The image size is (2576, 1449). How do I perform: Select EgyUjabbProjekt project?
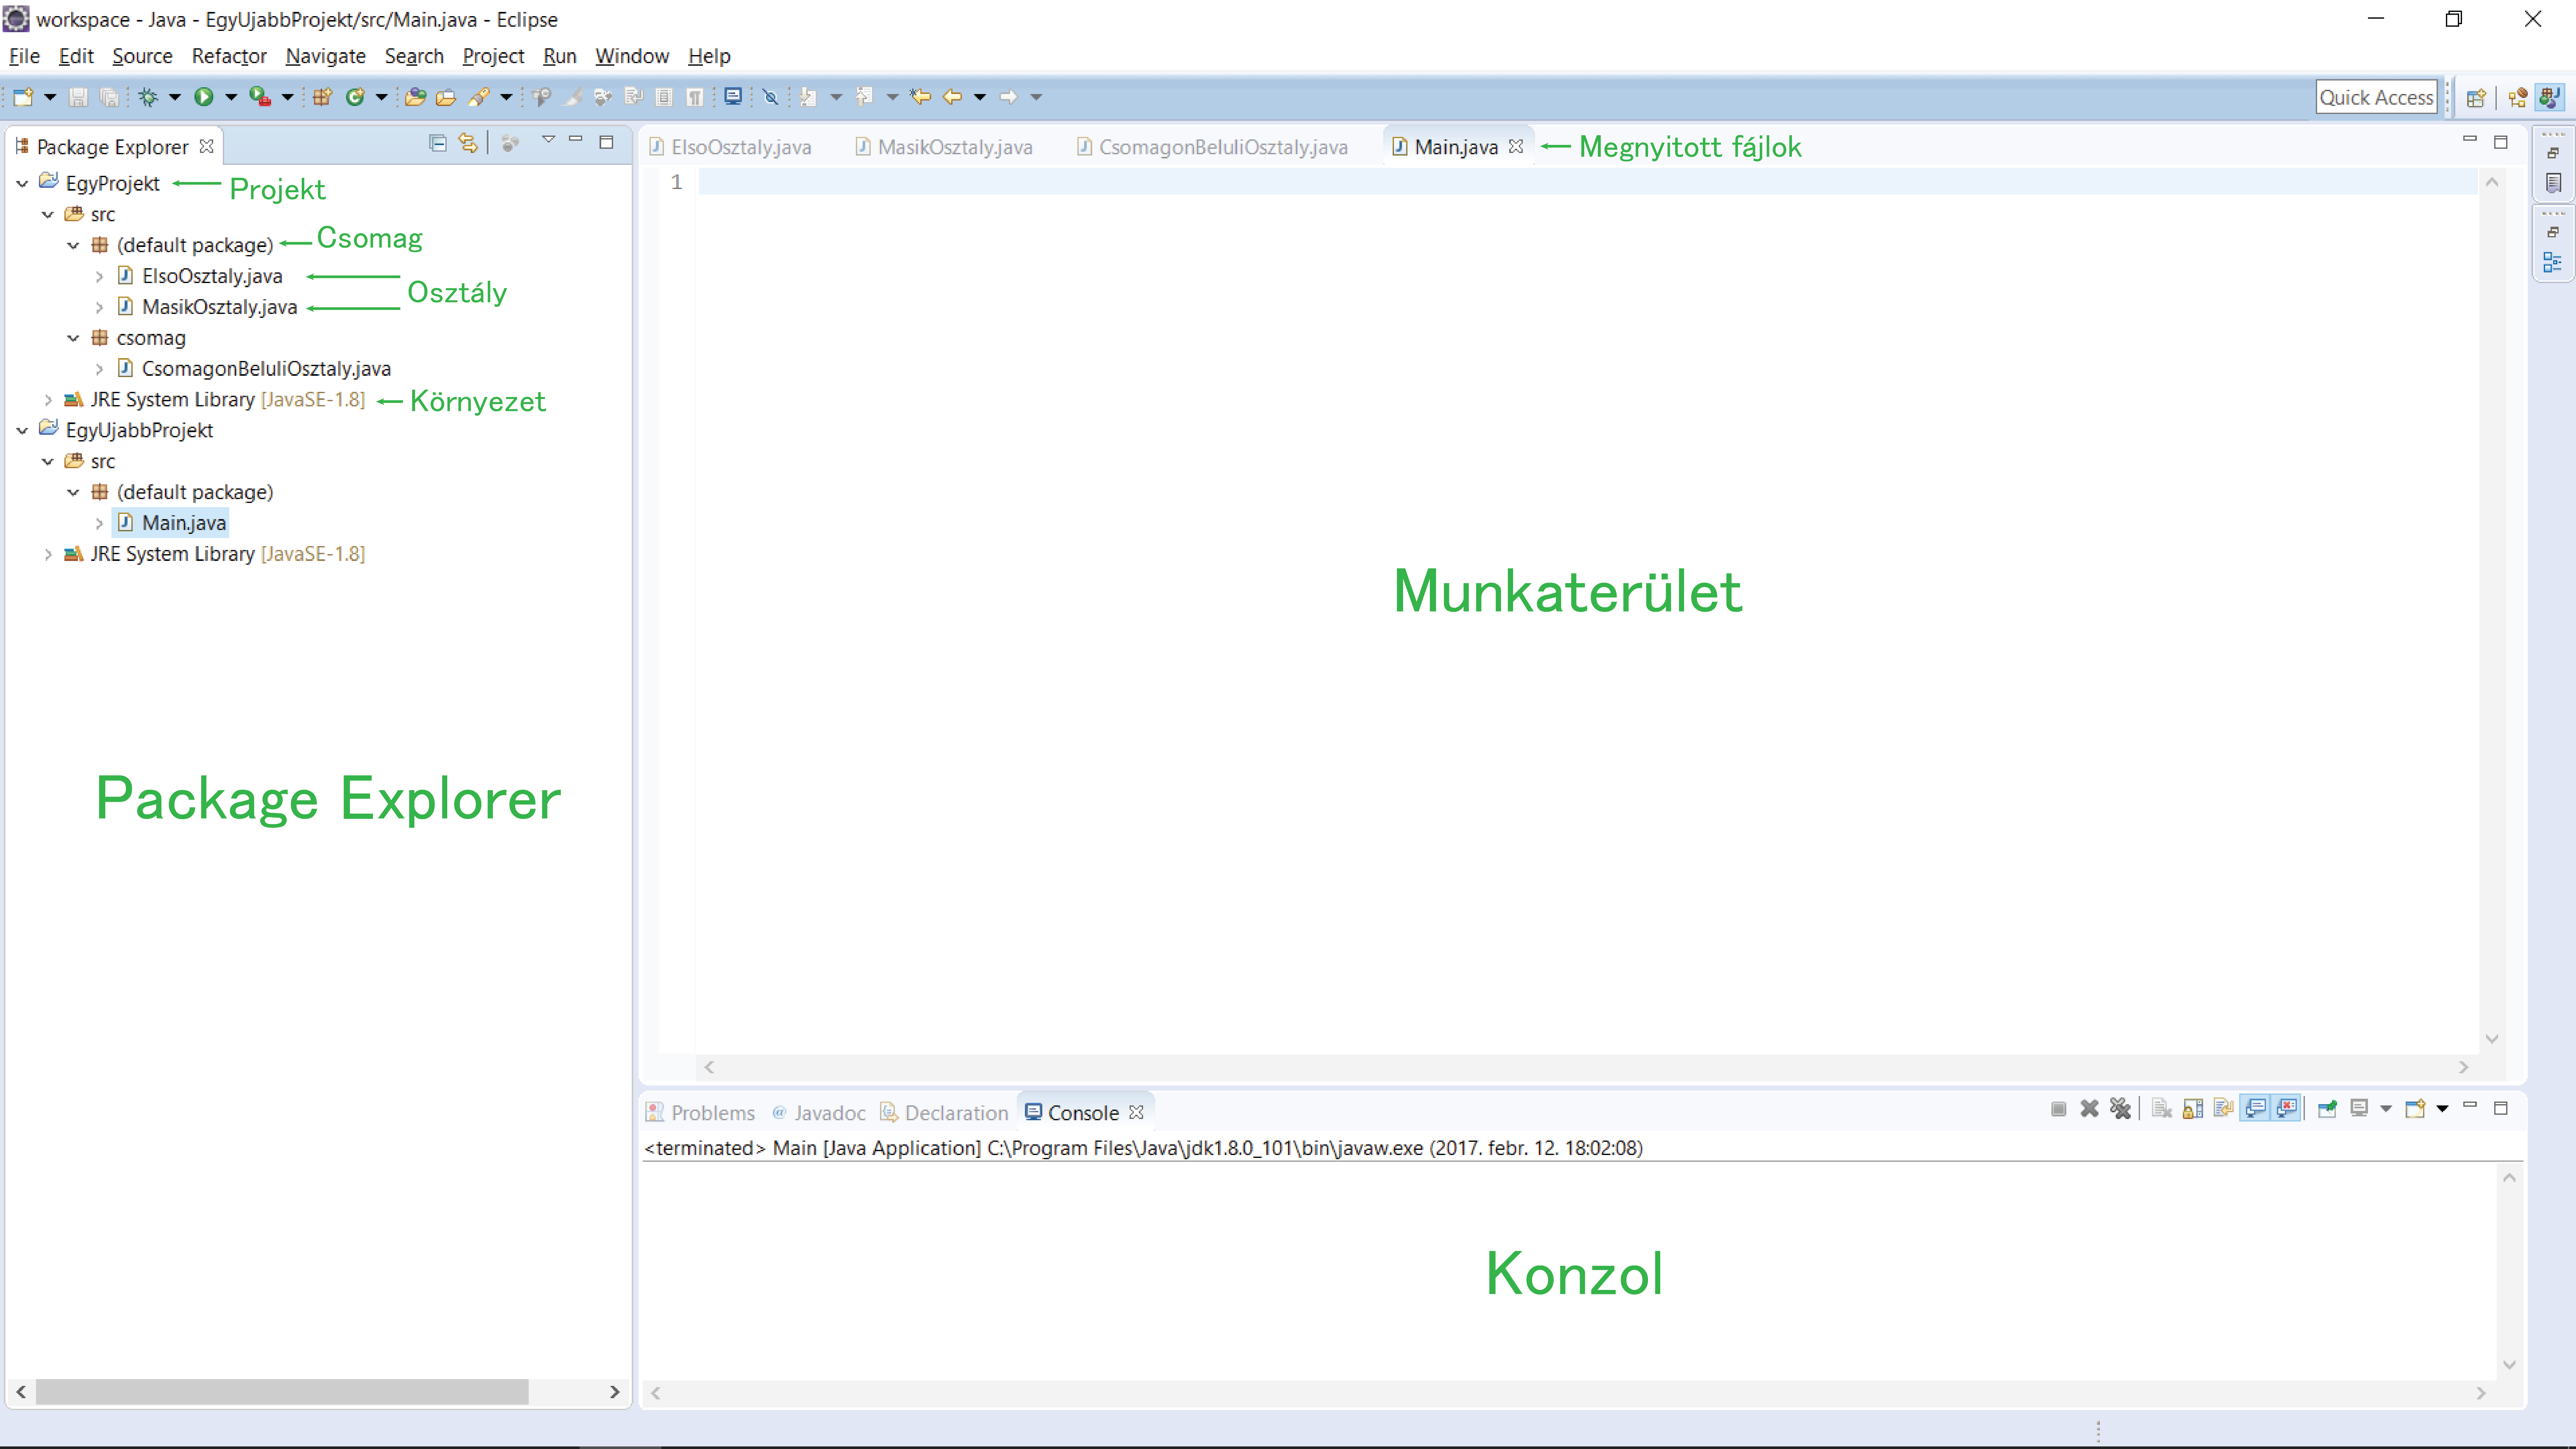click(139, 431)
